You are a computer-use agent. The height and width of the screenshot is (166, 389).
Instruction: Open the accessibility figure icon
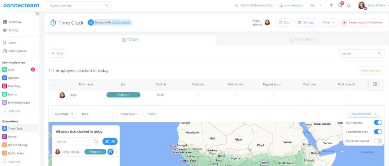pos(331,5)
